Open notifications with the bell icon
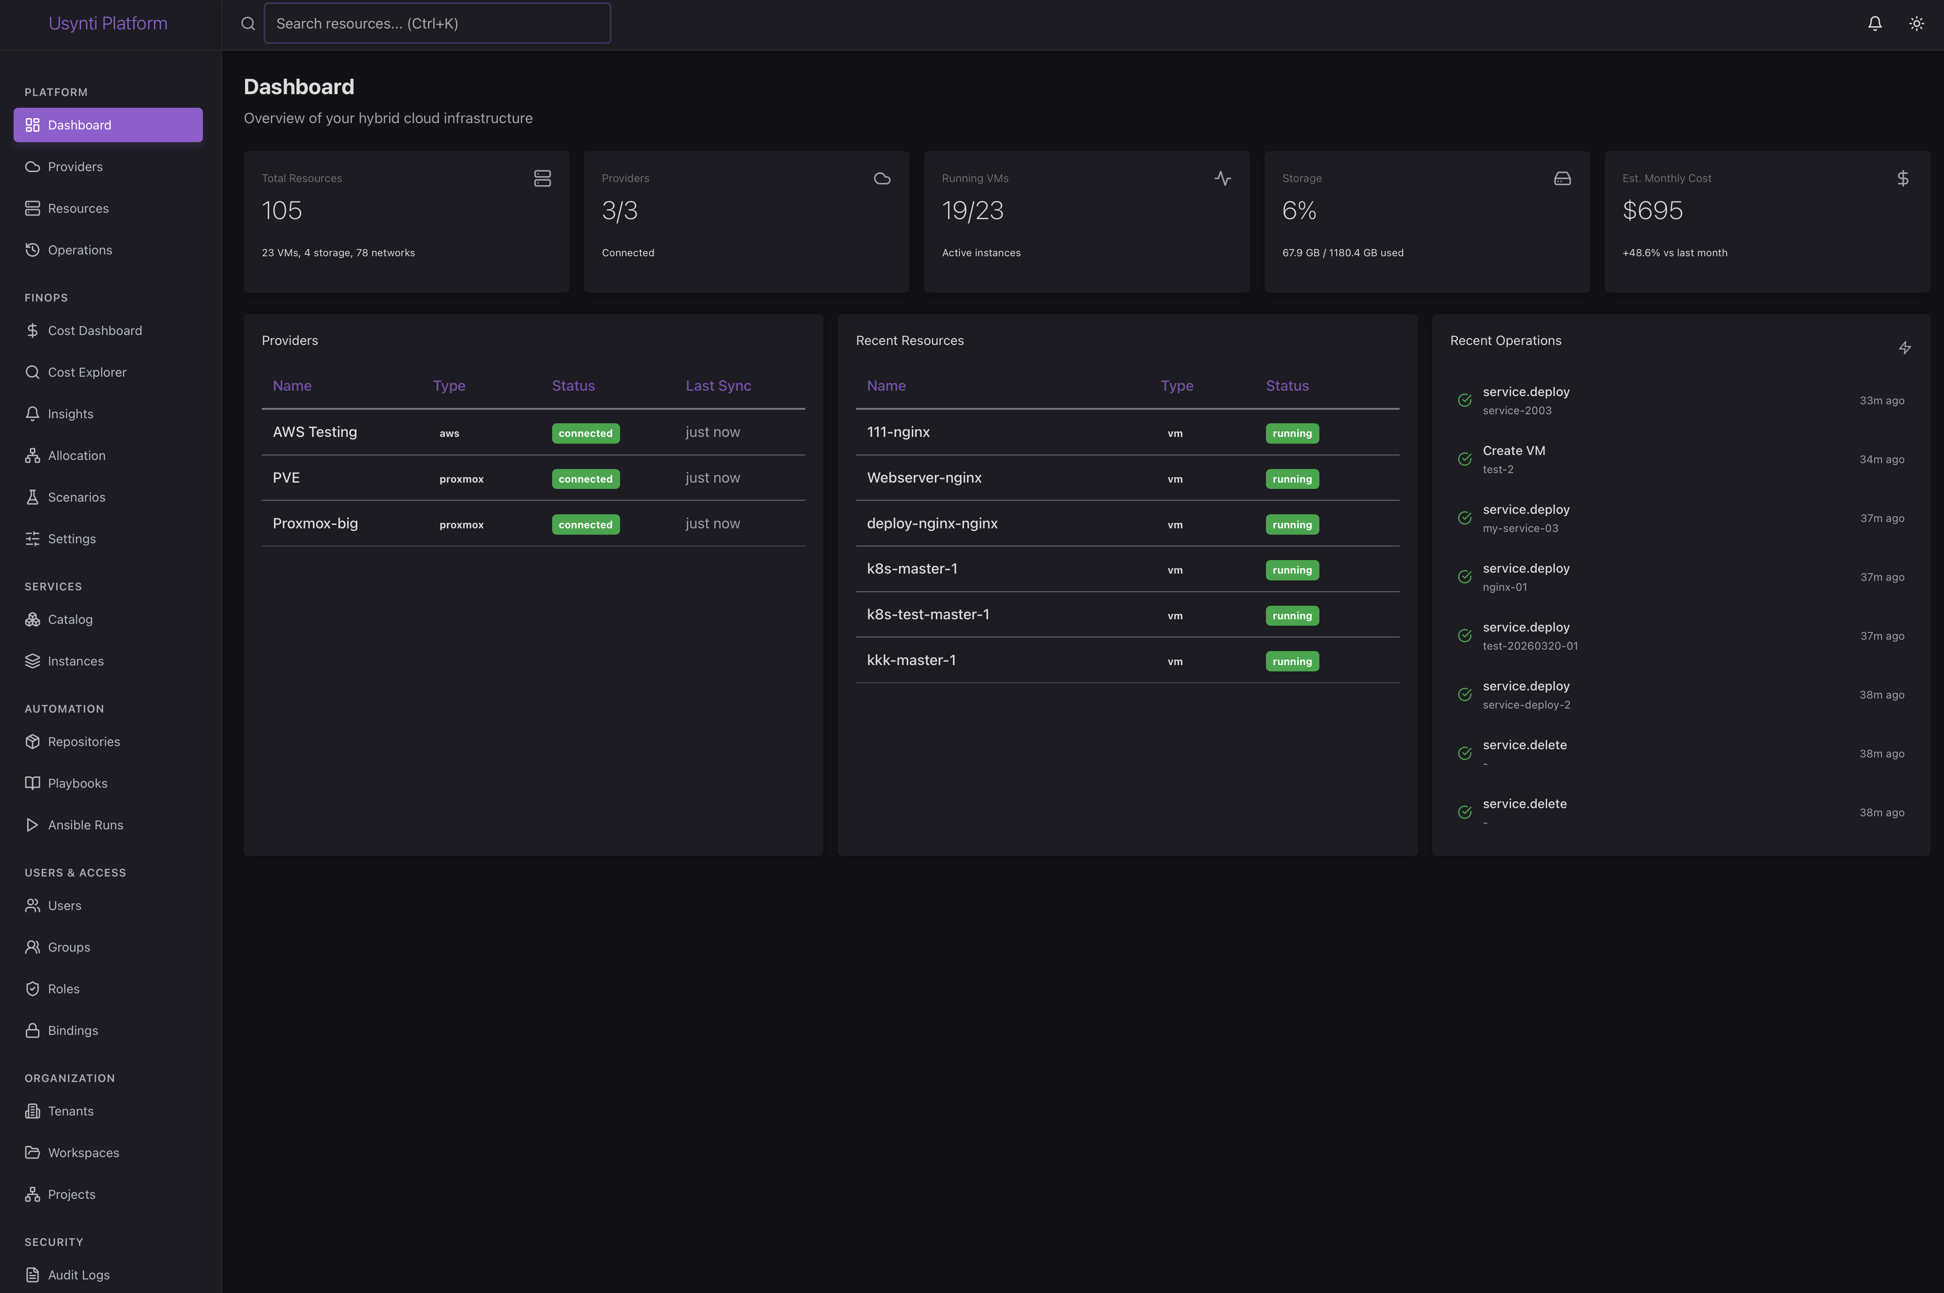Viewport: 1944px width, 1293px height. 1875,23
